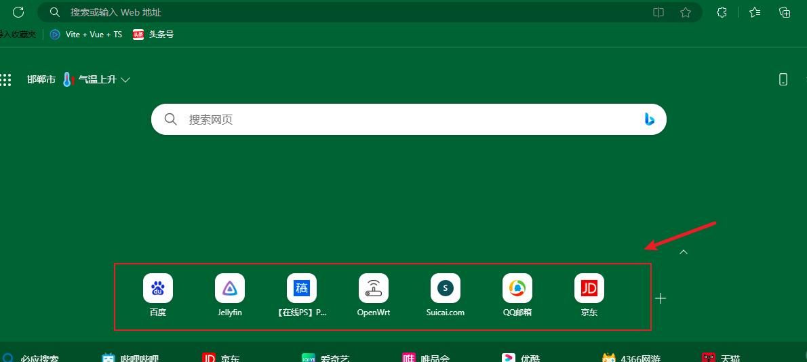Open 优酷 in bottom site bar

click(521, 358)
